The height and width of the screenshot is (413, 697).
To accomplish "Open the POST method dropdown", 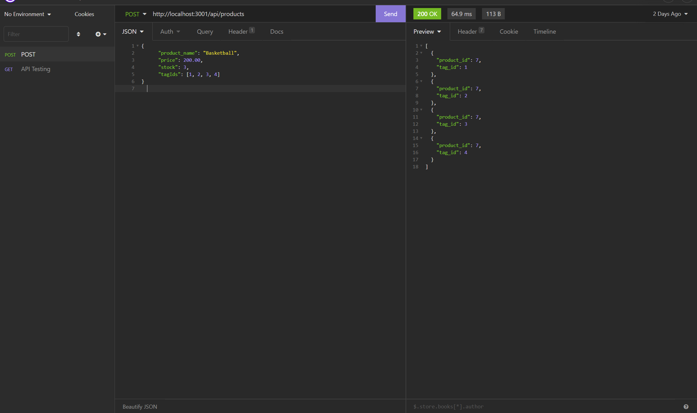I will pyautogui.click(x=136, y=14).
